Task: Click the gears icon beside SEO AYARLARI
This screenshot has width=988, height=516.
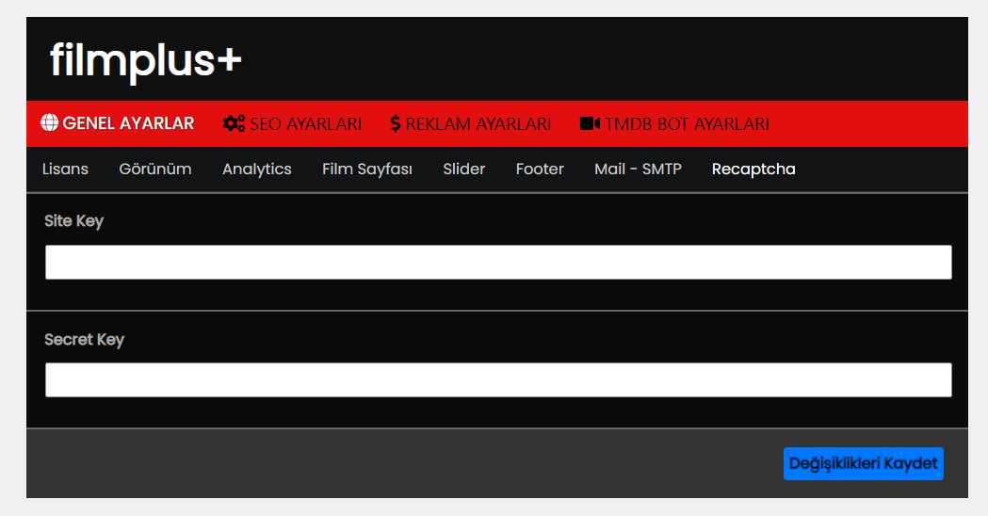Action: (x=234, y=123)
